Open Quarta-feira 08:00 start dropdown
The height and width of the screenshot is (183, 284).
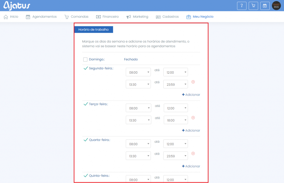click(138, 144)
